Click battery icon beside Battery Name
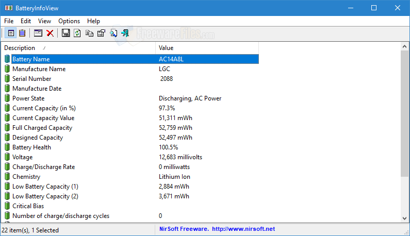The height and width of the screenshot is (236, 410). [x=7, y=59]
